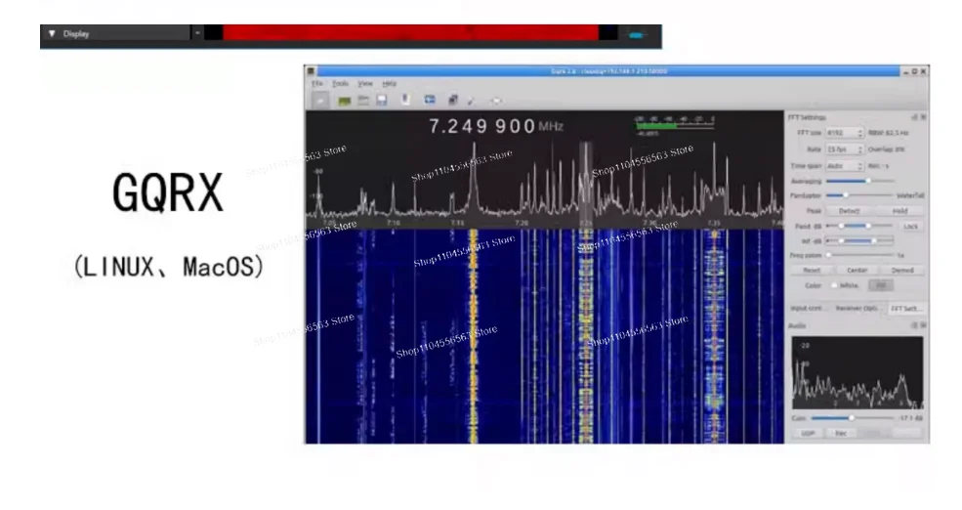The width and height of the screenshot is (962, 510).
Task: Toggle the Rec audio recording button
Action: (841, 433)
